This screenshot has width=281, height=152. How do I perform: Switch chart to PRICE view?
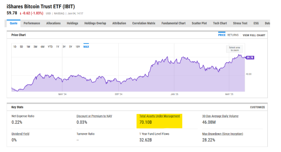tap(222, 35)
